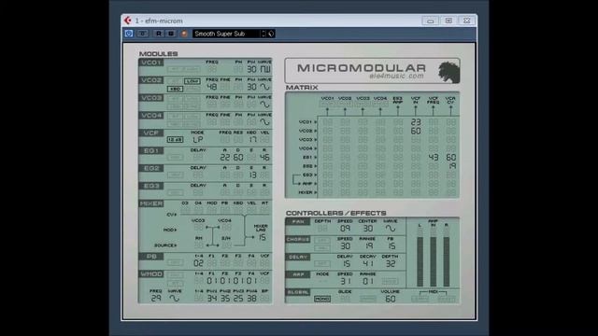Toggle the upper dim switch in CHORUS row
Viewport: 598px width, 336px height.
pyautogui.click(x=322, y=241)
